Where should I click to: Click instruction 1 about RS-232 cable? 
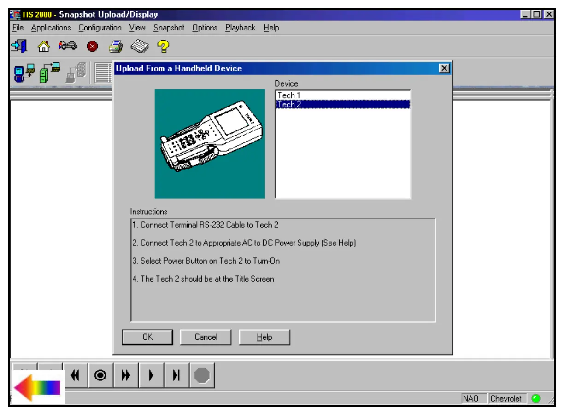(206, 225)
